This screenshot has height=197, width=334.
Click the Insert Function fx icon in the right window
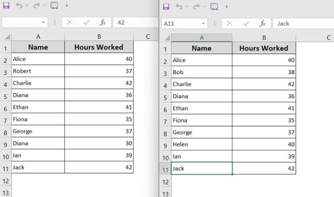point(263,23)
